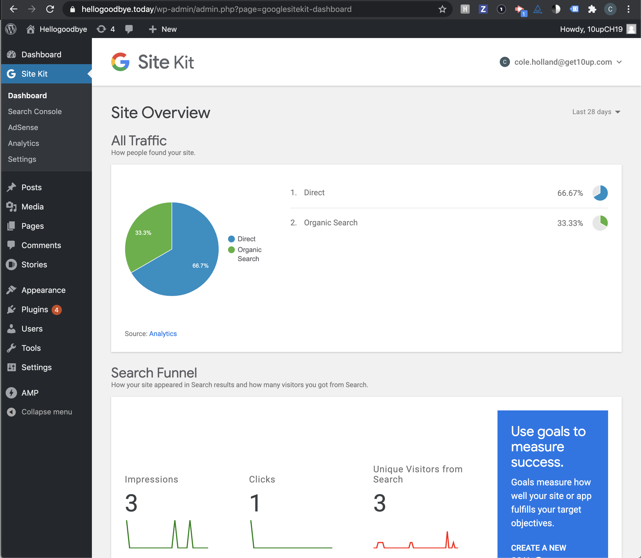Open AMP menu
This screenshot has width=641, height=558.
(47, 393)
